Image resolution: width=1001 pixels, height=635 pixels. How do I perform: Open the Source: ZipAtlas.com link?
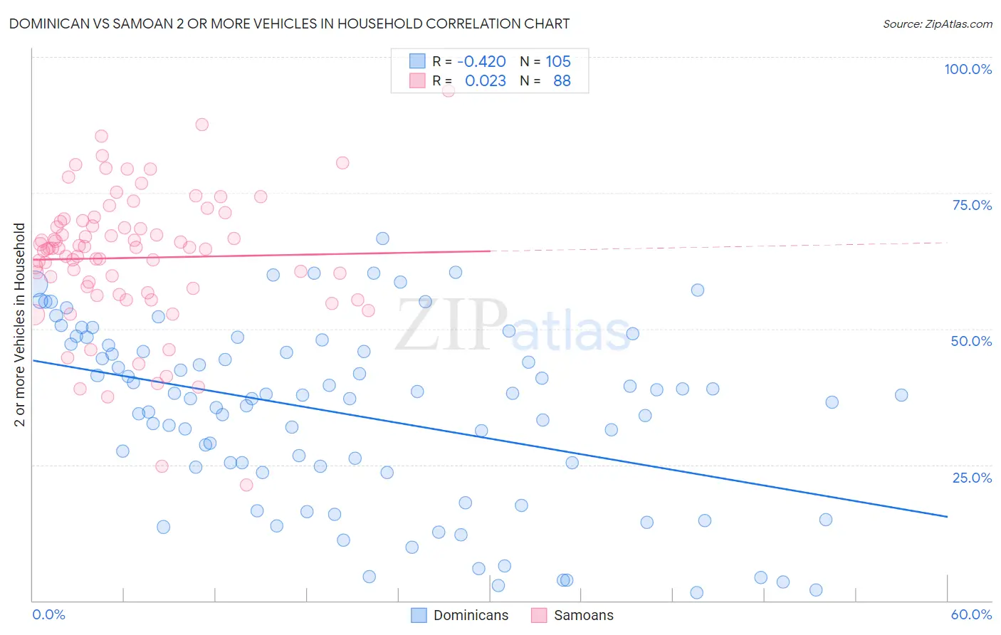click(x=937, y=23)
